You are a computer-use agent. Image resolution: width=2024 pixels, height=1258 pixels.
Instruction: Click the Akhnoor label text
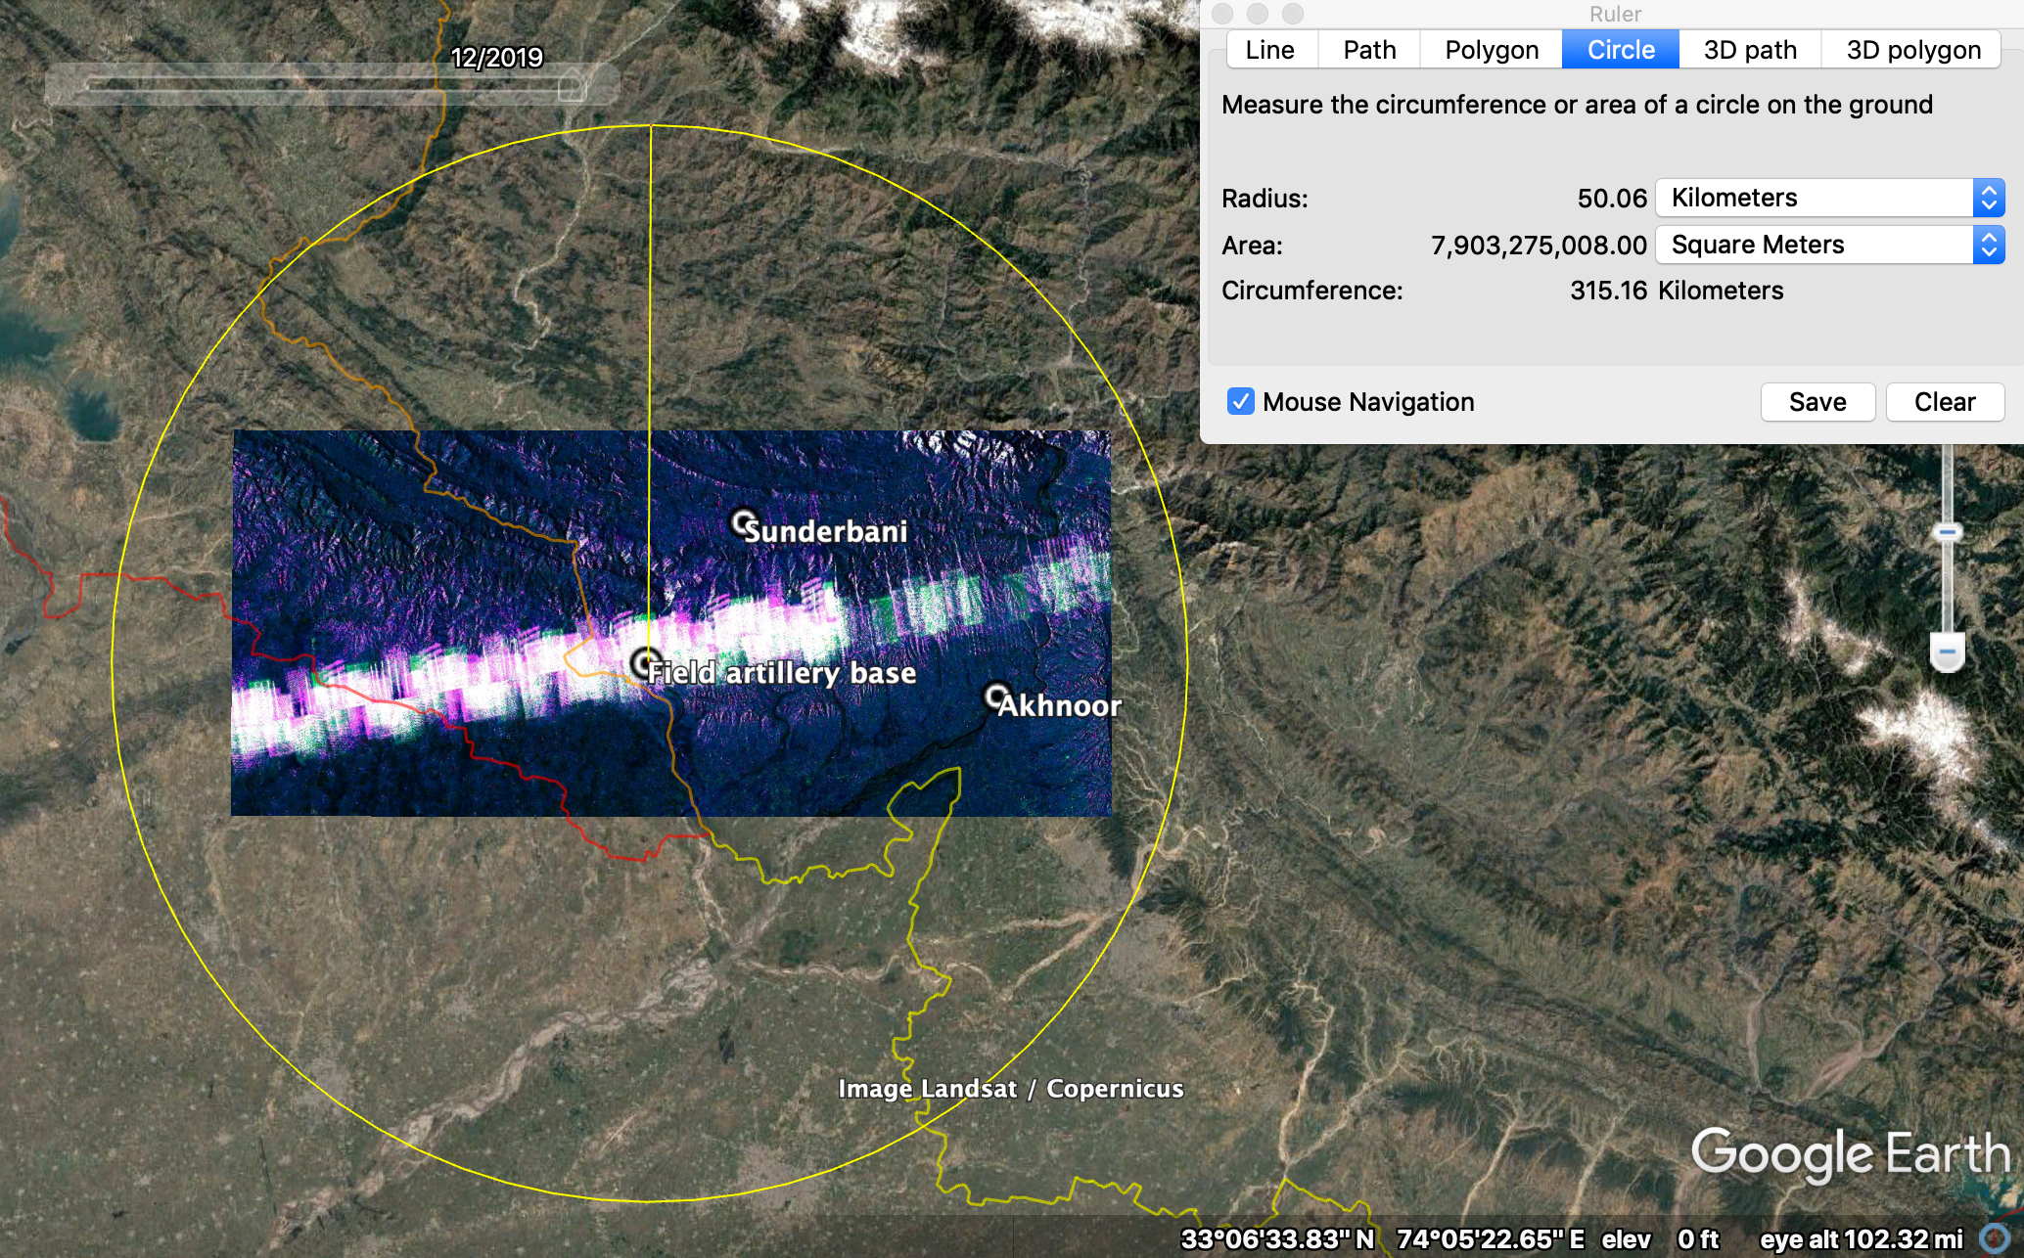(x=1060, y=705)
